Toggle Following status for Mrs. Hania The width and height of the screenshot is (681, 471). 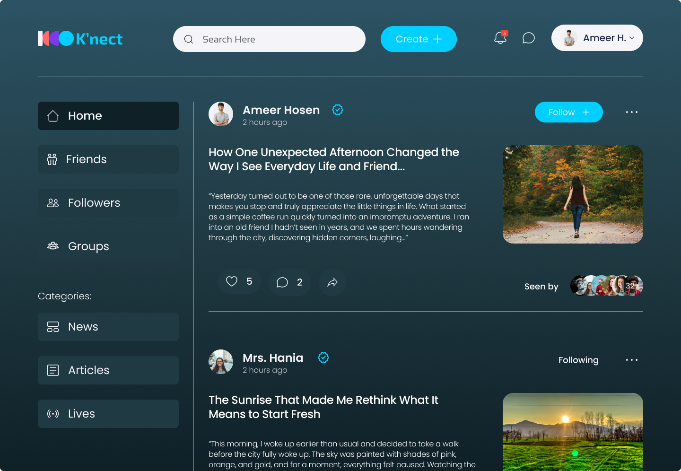pos(578,360)
